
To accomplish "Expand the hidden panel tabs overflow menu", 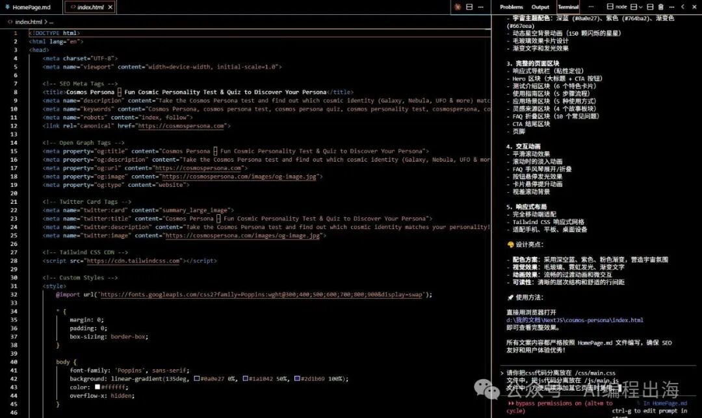I will [590, 7].
